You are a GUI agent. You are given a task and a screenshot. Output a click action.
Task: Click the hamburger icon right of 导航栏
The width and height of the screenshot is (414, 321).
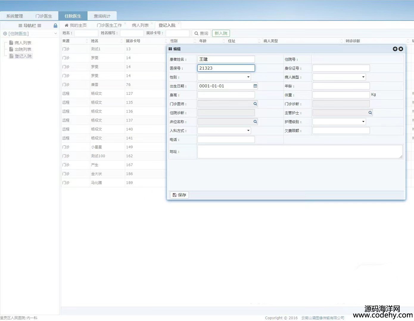click(x=39, y=26)
